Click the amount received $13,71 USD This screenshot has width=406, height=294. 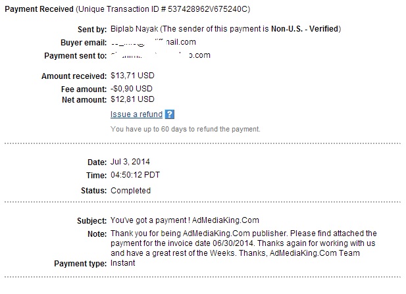coord(132,76)
